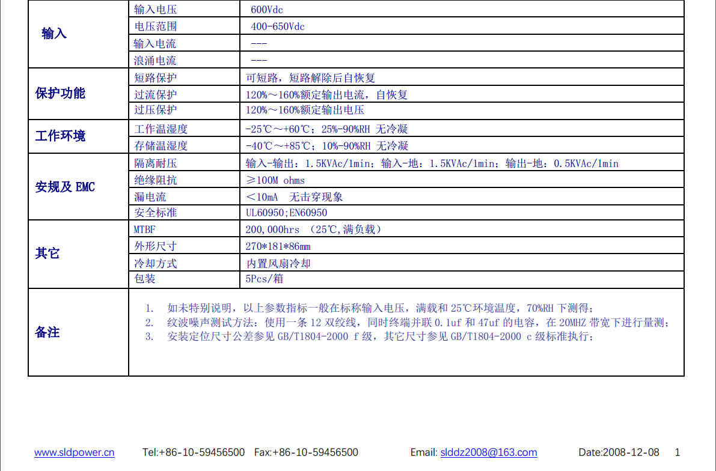Click the 保护功能 section header
Viewport: 716px width, 471px height.
click(60, 93)
